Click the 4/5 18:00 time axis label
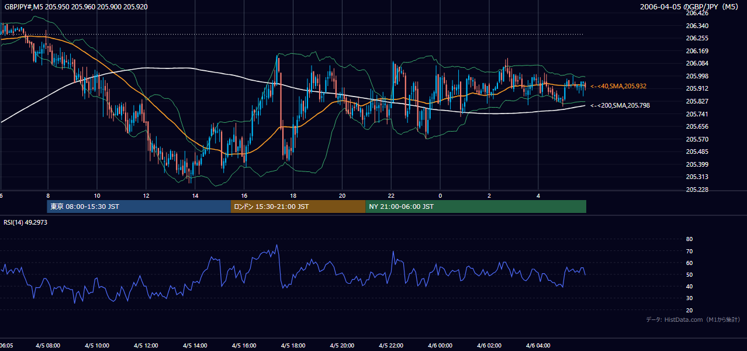Viewport: 747px width, 351px height. (x=293, y=346)
